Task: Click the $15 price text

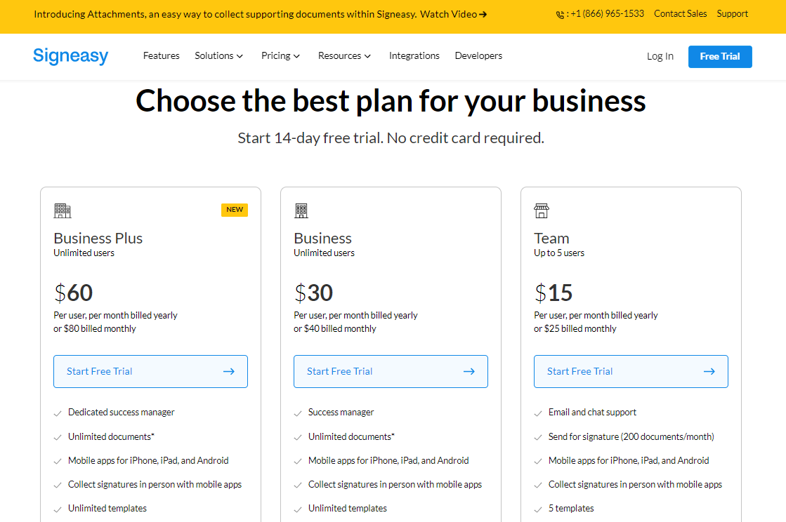Action: click(x=554, y=293)
